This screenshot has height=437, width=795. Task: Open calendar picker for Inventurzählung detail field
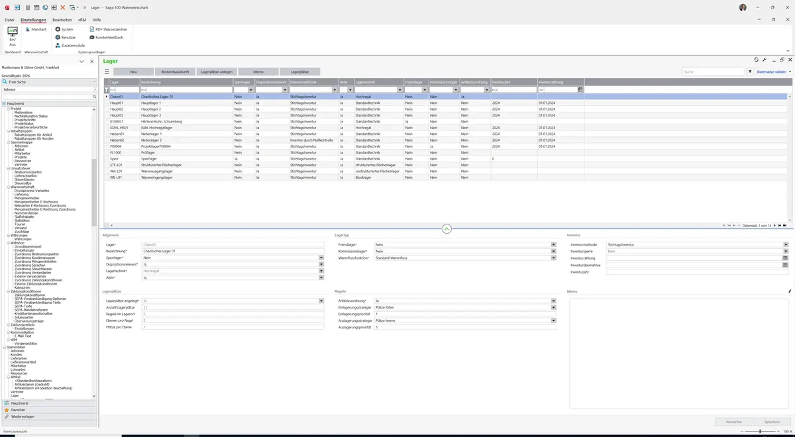(x=785, y=258)
